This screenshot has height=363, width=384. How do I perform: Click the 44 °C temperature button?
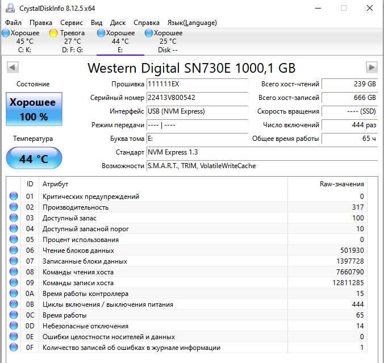[x=34, y=158]
